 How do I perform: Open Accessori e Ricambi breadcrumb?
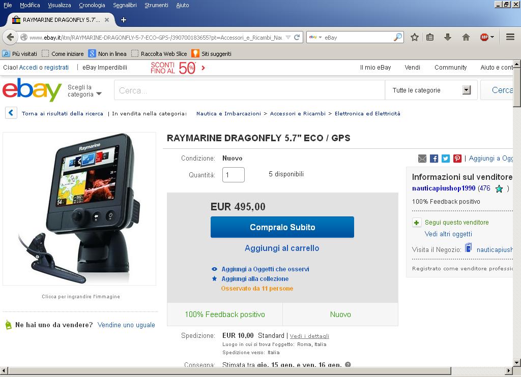coord(298,113)
